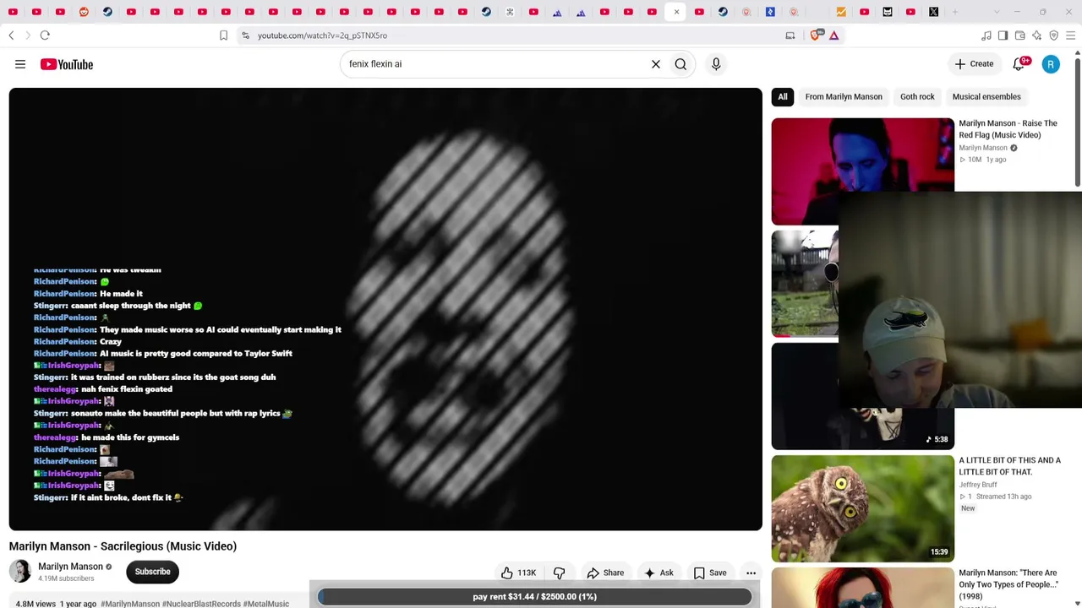This screenshot has width=1082, height=608.
Task: Open site settings icon in address bar
Action: [x=245, y=35]
